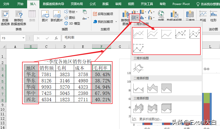Screen dimensions: 220x129
Task: Switch to the Review (审阅) tab
Action: point(118,4)
